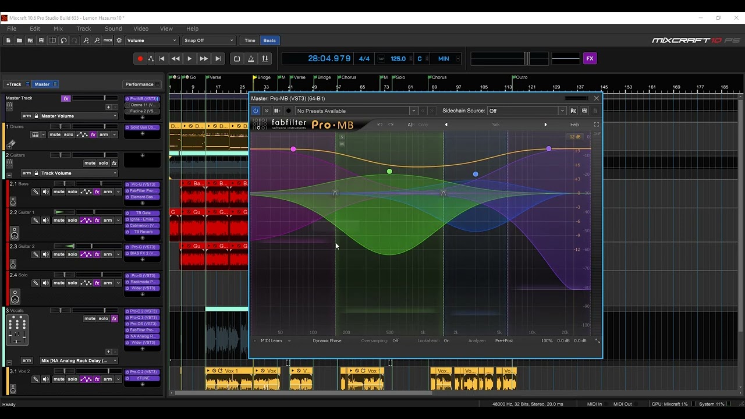This screenshot has width=745, height=419.
Task: Toggle the Pro-MB plugin power button
Action: (256, 111)
